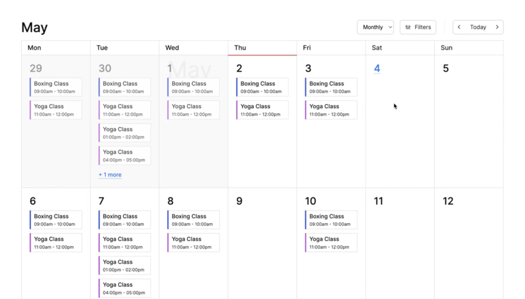Open the Boxing Class event on May 2
525x299 pixels.
[261, 87]
